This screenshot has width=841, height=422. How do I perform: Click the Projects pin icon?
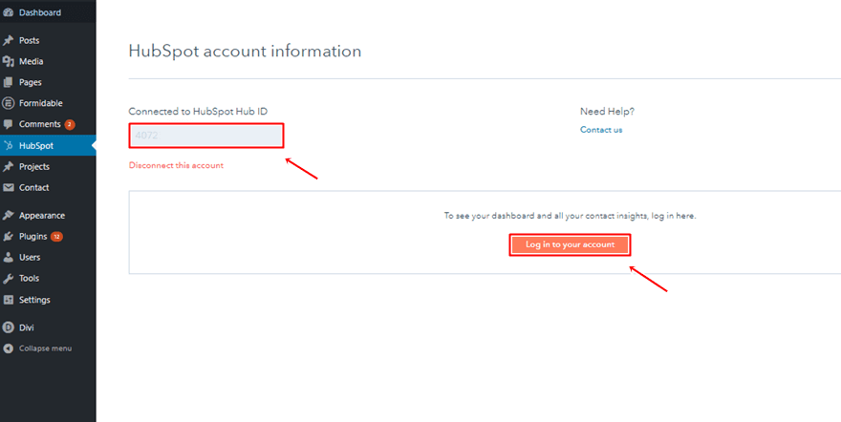click(x=8, y=166)
